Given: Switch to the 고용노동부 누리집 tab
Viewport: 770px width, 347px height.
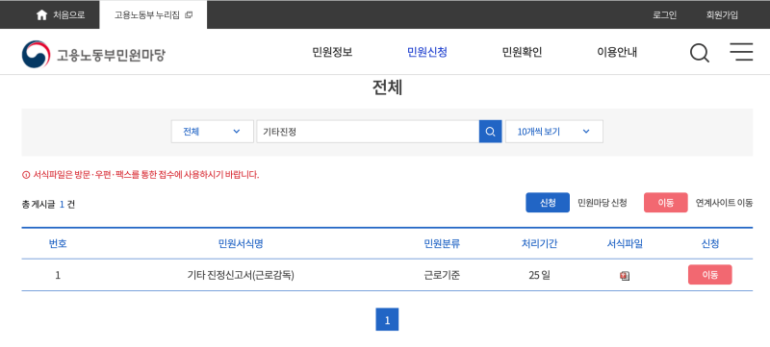Looking at the screenshot, I should tap(153, 14).
